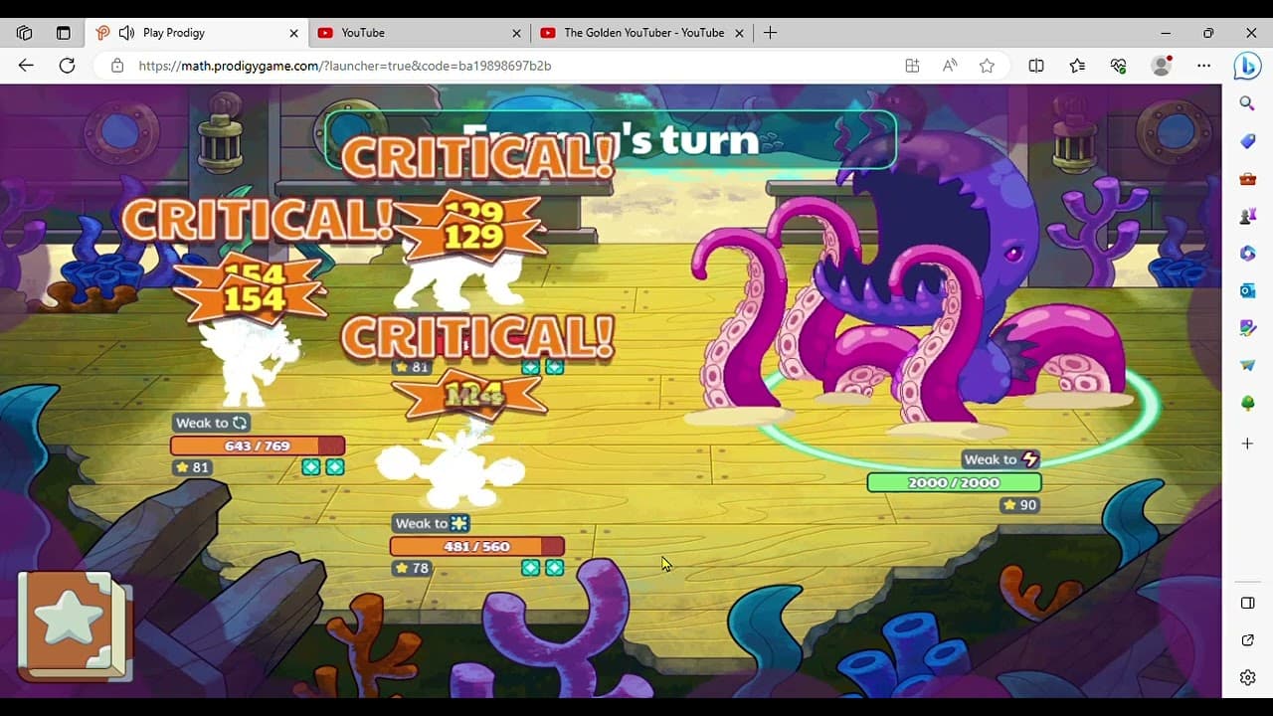Mute the Play Prodigy tab audio

click(126, 33)
